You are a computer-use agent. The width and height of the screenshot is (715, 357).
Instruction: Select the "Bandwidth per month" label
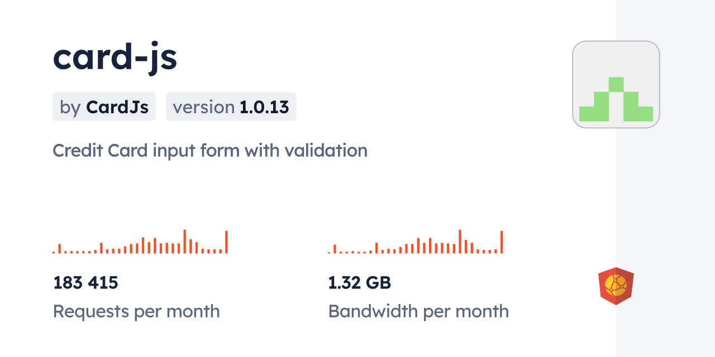(418, 311)
